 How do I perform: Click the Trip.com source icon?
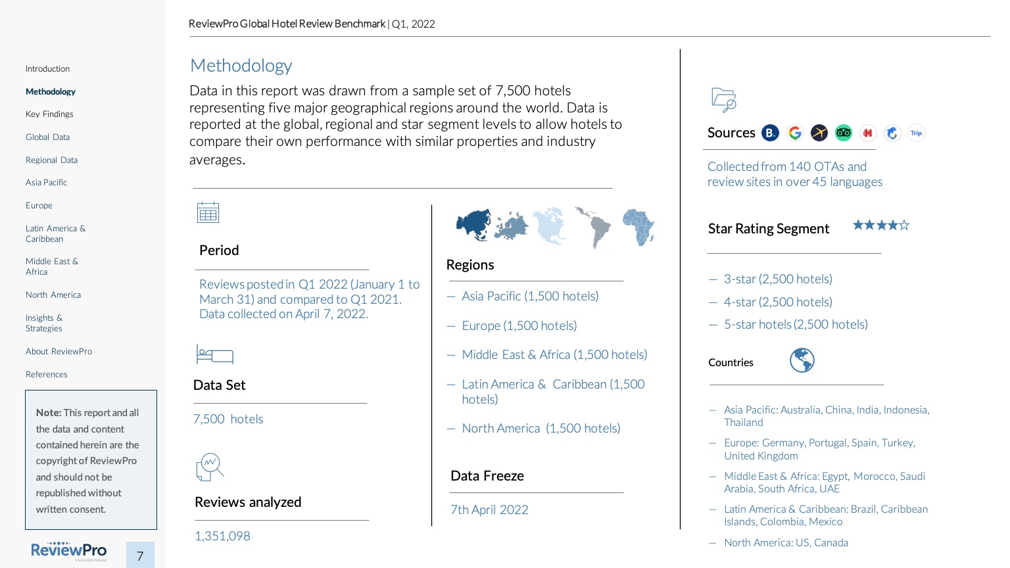tap(916, 133)
